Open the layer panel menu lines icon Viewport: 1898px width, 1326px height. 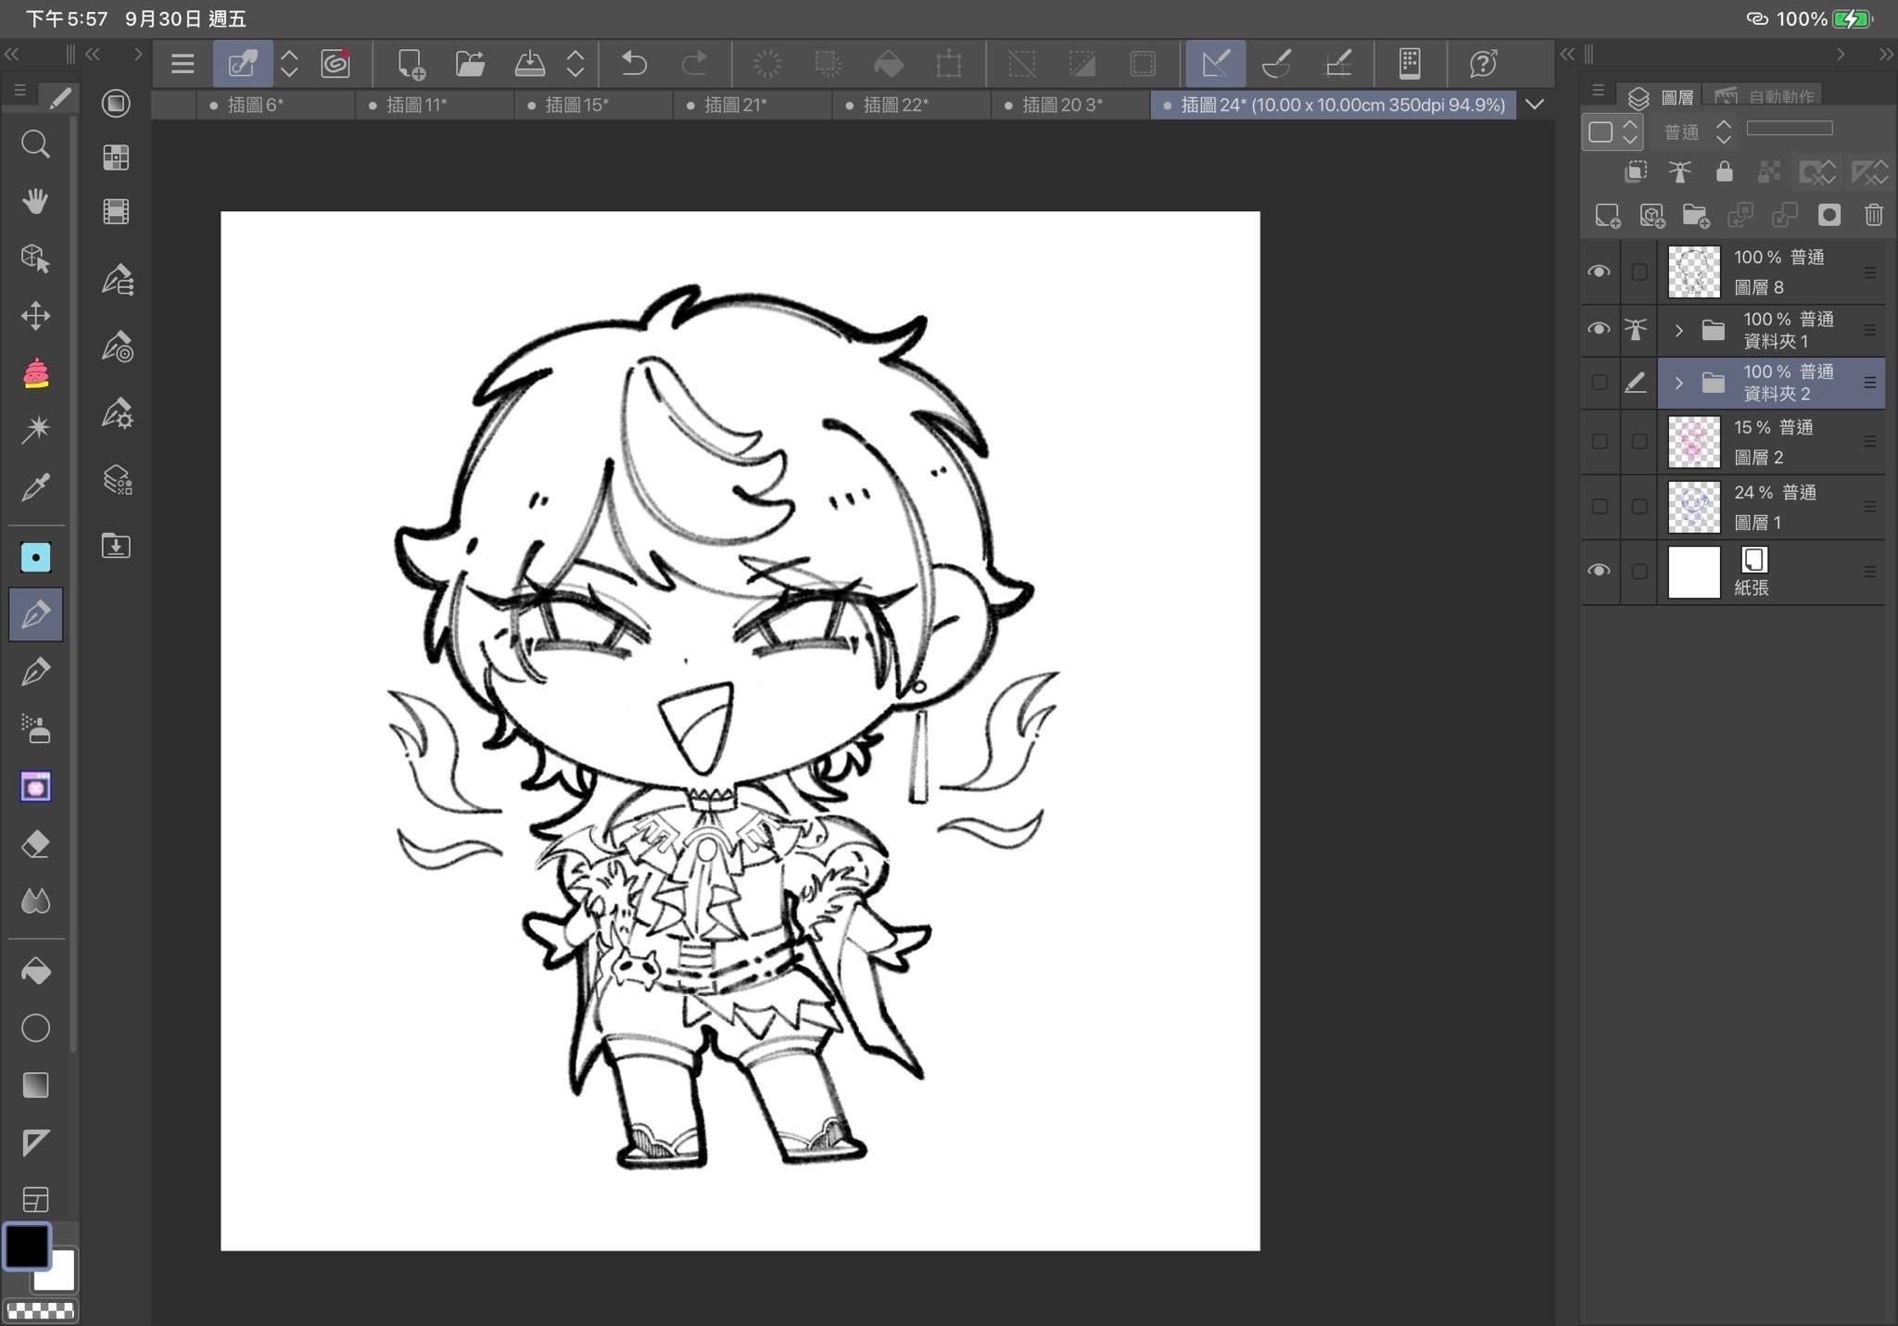pyautogui.click(x=1598, y=90)
